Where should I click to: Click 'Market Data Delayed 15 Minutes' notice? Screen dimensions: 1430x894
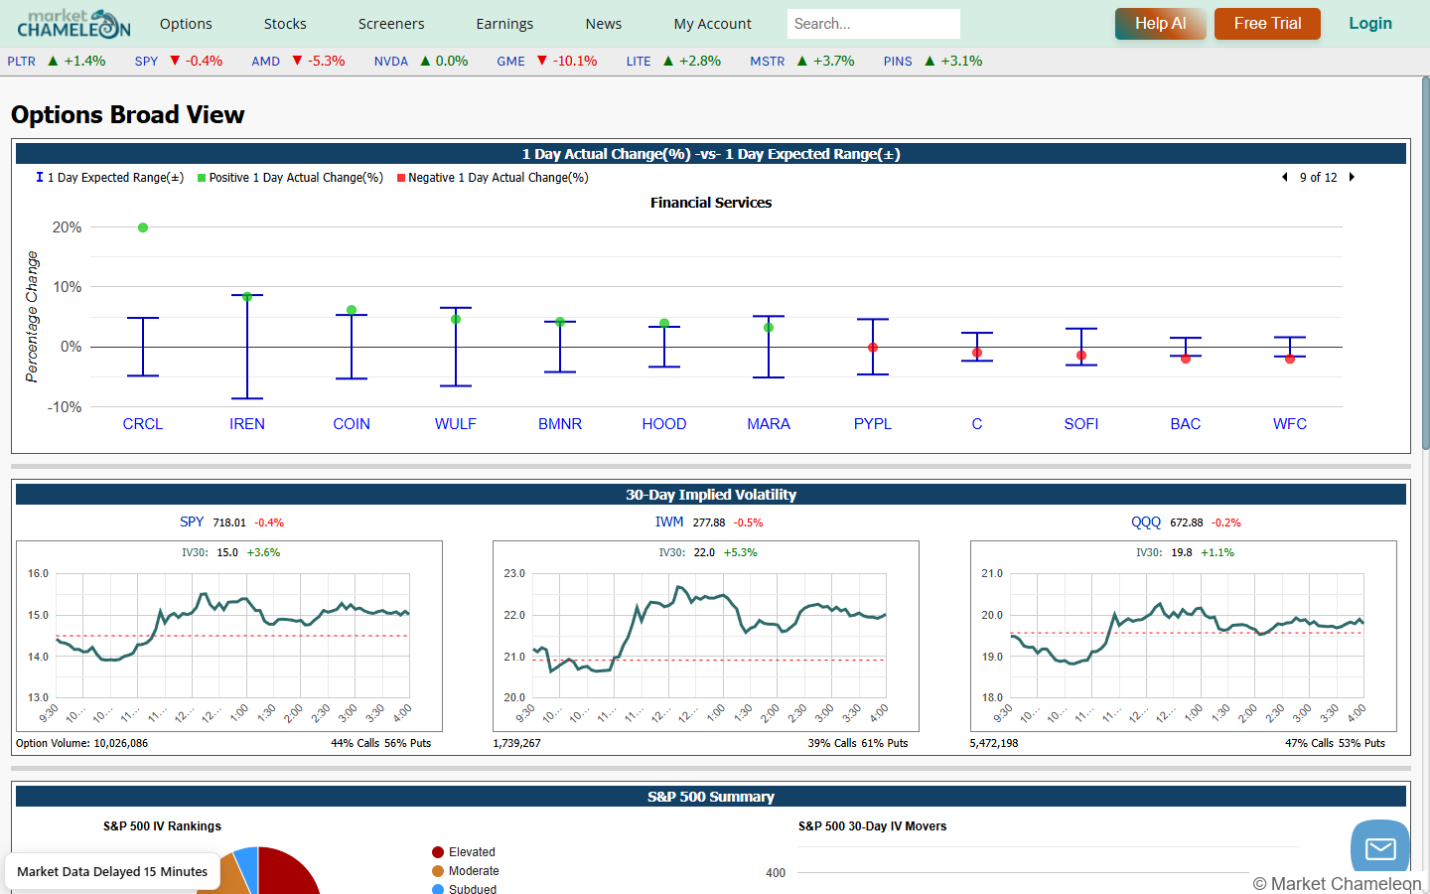coord(112,872)
